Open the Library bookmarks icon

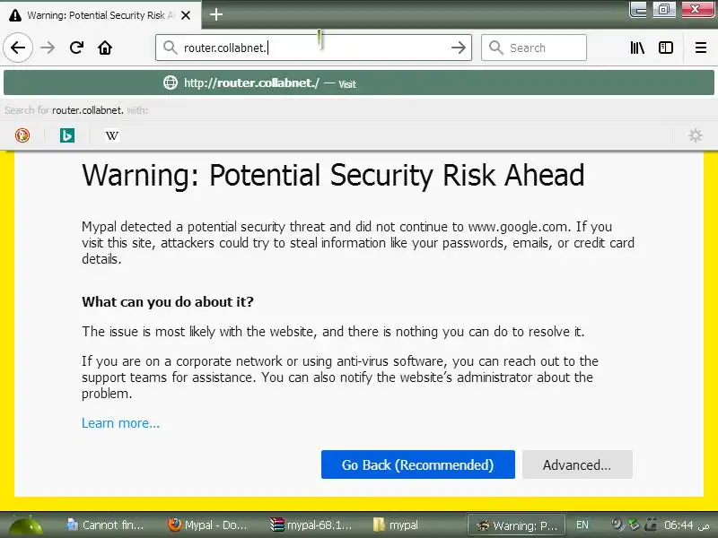coord(637,48)
